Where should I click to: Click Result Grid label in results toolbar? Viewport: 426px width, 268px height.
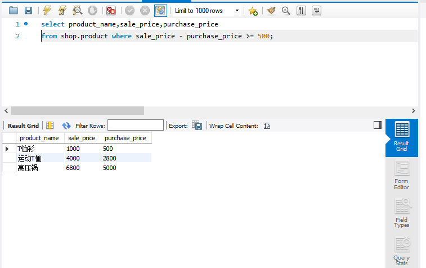24,126
